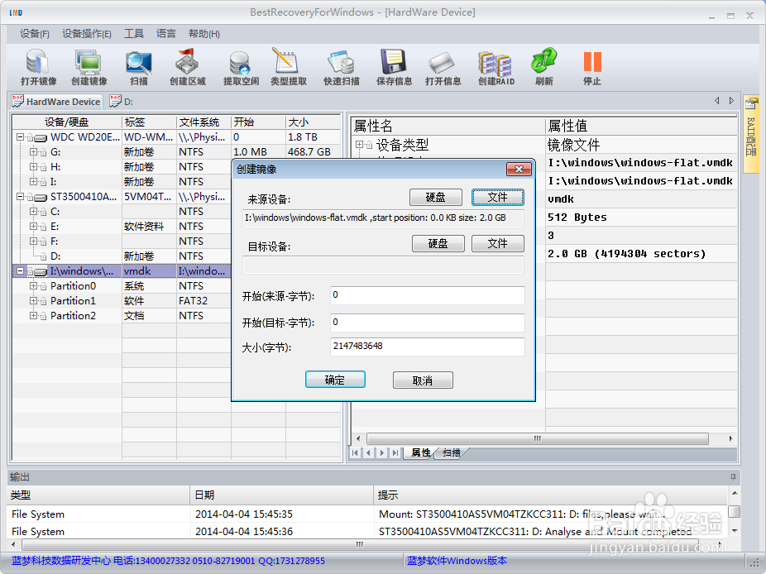
Task: Select the 提取空闲 toolbar icon
Action: pyautogui.click(x=241, y=68)
